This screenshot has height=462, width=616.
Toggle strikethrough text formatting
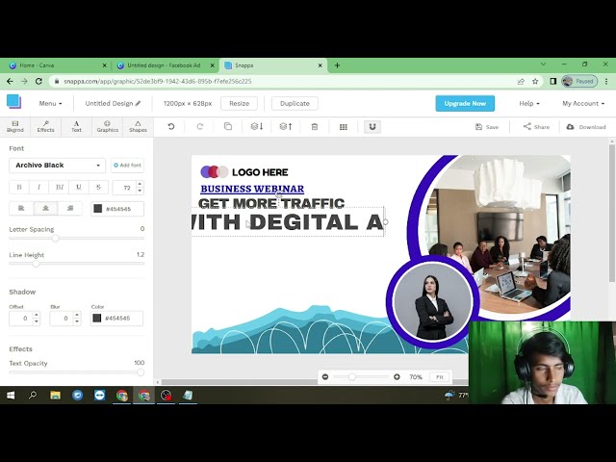[x=98, y=188]
